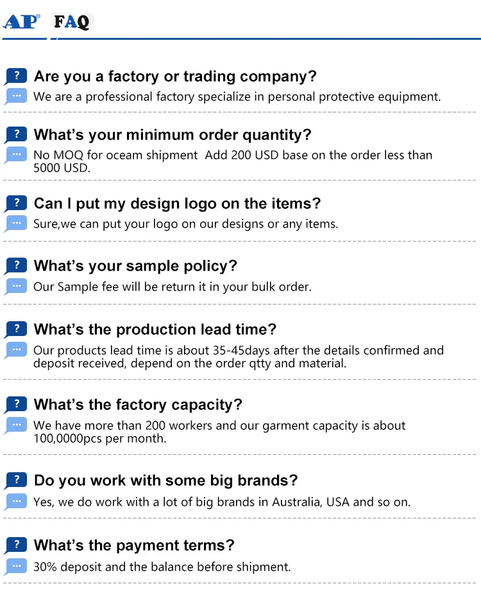Click question mark icon beside minimum order quantity
Viewport: 481px width, 593px height.
16,135
